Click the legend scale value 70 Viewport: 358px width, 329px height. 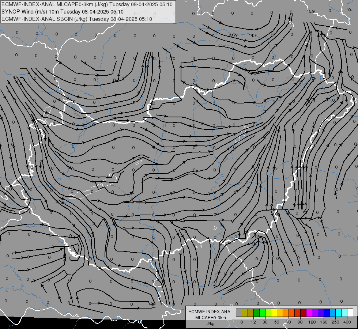tap(289, 322)
